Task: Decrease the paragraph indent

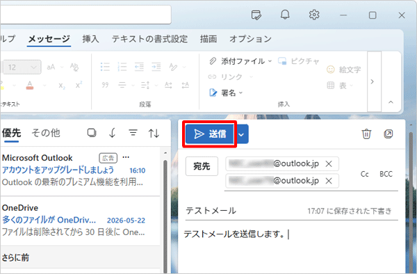Action: [x=139, y=67]
